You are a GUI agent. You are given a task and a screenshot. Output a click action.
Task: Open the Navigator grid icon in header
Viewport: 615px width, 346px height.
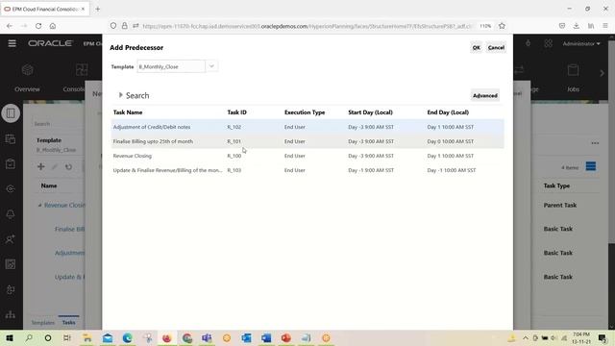click(549, 43)
